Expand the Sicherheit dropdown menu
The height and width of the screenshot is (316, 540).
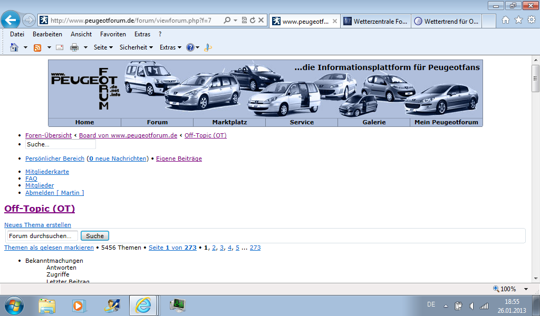[136, 47]
